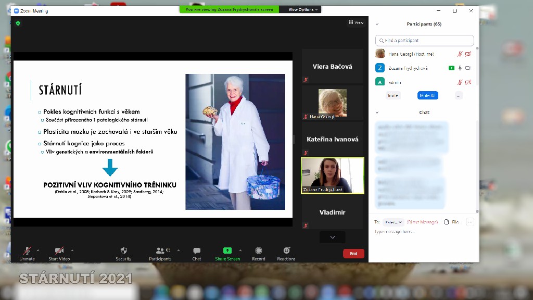Open the Security shield menu

123,251
